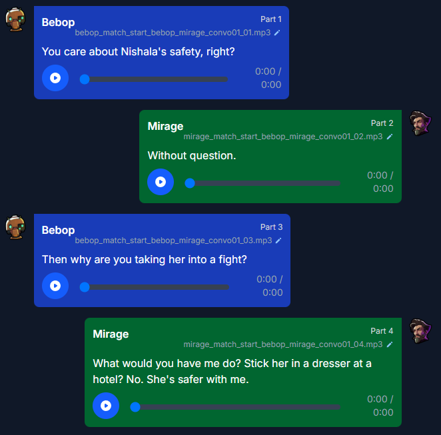
Task: Click Bebop's avatar beside Part 3 message
Action: pyautogui.click(x=15, y=227)
